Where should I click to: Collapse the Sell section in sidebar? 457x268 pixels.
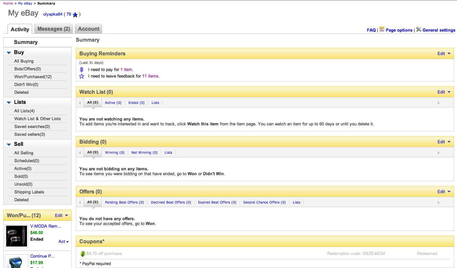click(9, 145)
